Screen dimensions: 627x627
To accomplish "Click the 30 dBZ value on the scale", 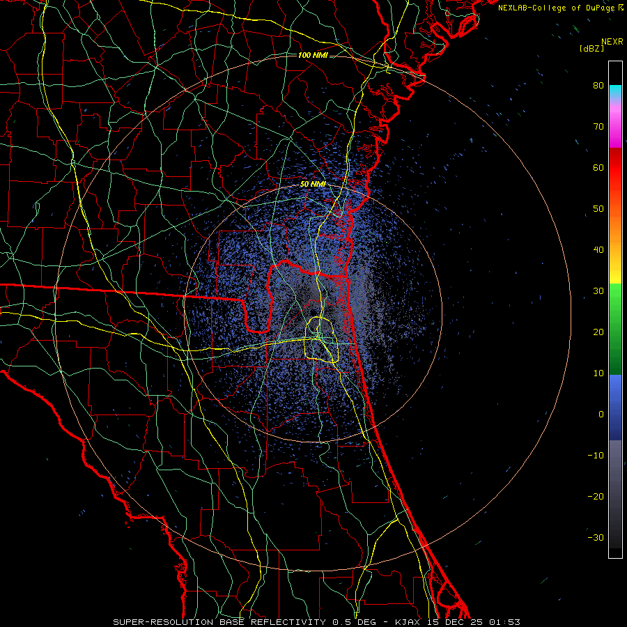I will click(x=598, y=291).
